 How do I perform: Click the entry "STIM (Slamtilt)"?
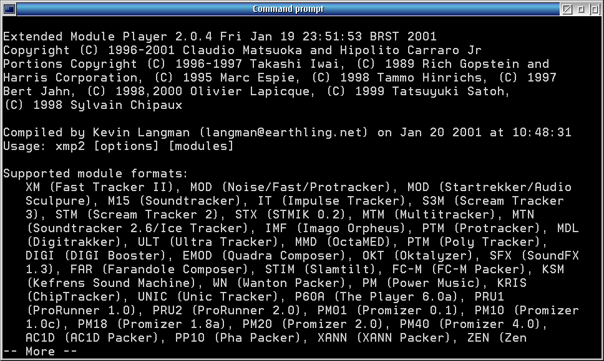(320, 270)
